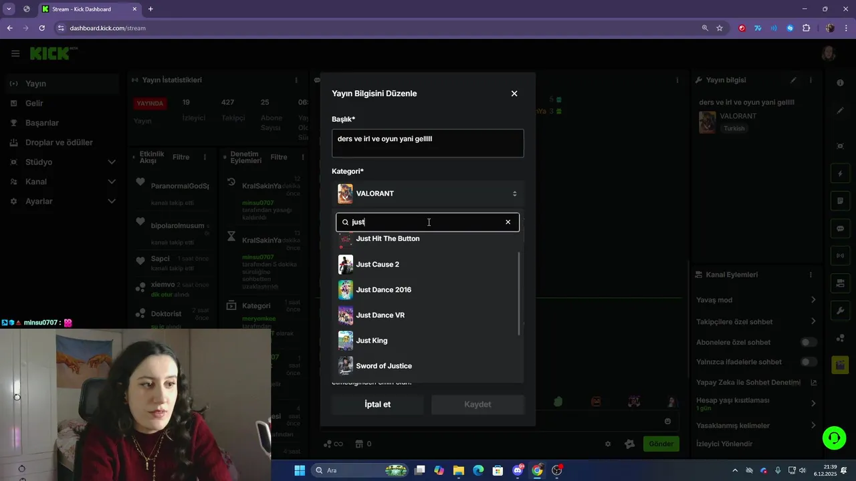Screen dimensions: 856x481
Task: Click the category search box containing 'just'
Action: [428, 222]
